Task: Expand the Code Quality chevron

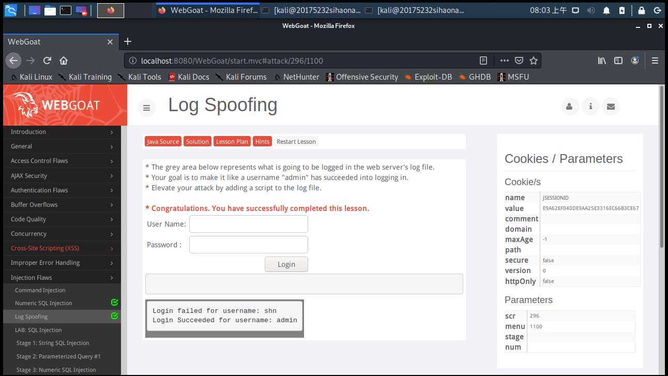Action: coord(112,219)
